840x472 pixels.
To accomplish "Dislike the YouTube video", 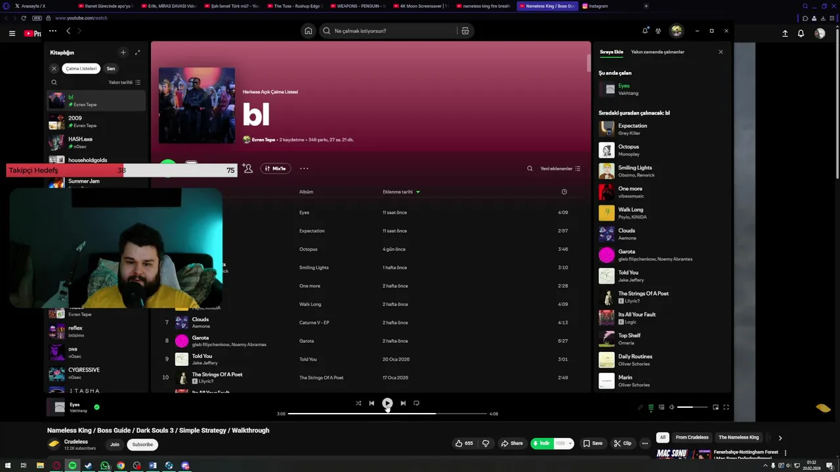I will click(x=486, y=443).
